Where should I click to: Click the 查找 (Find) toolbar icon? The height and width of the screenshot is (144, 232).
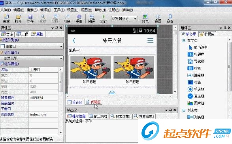[x=43, y=19]
